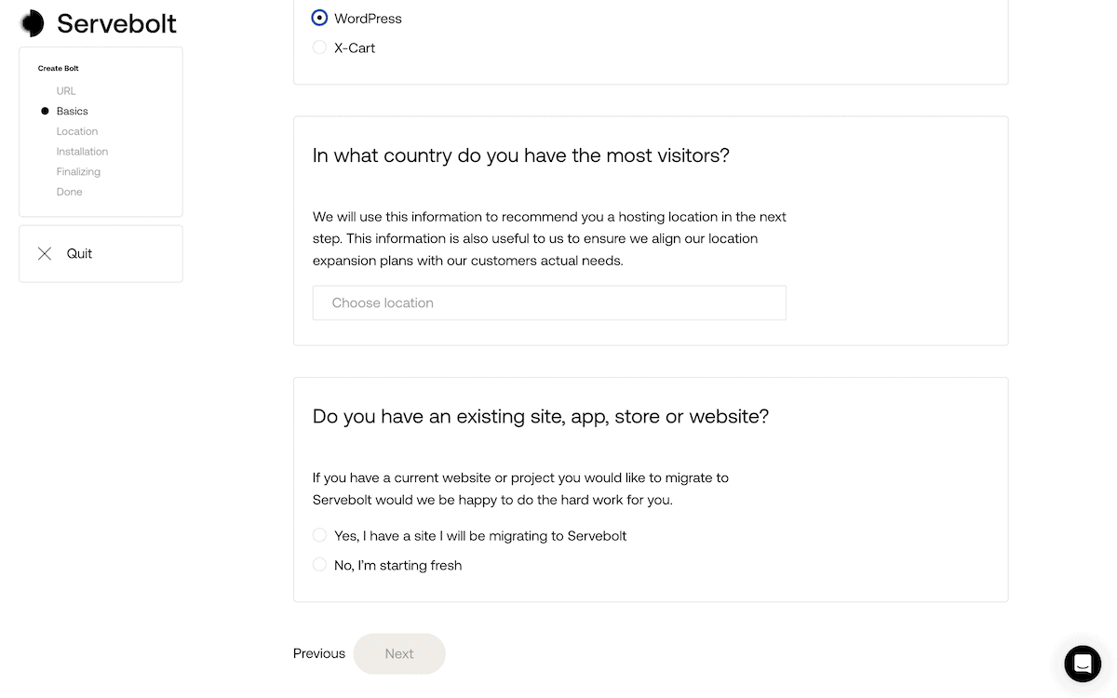Quit the Create Bolt wizard

(x=101, y=253)
